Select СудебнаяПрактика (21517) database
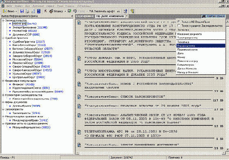 pyautogui.click(x=29, y=42)
